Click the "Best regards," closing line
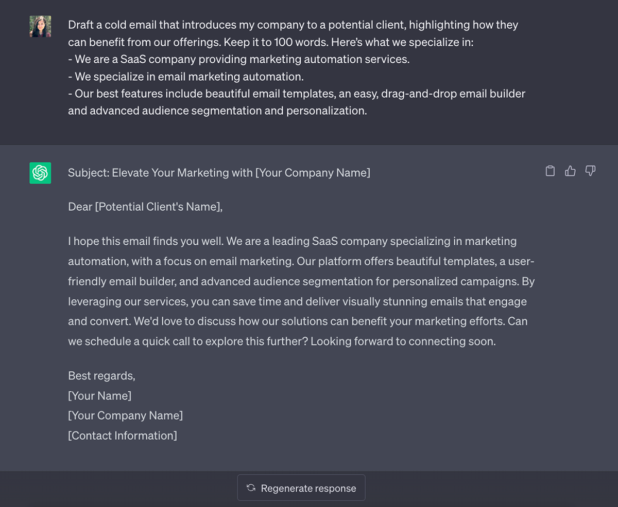The height and width of the screenshot is (507, 618). [x=101, y=376]
